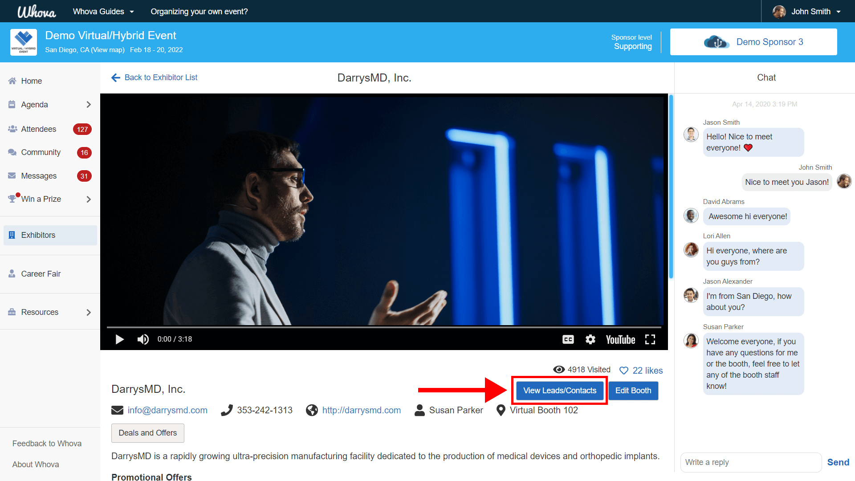Click the YouTube logo on player
Viewport: 855px width, 481px height.
pyautogui.click(x=620, y=339)
